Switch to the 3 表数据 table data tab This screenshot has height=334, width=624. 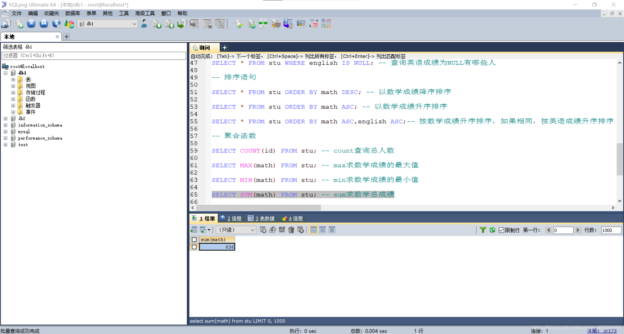point(261,219)
